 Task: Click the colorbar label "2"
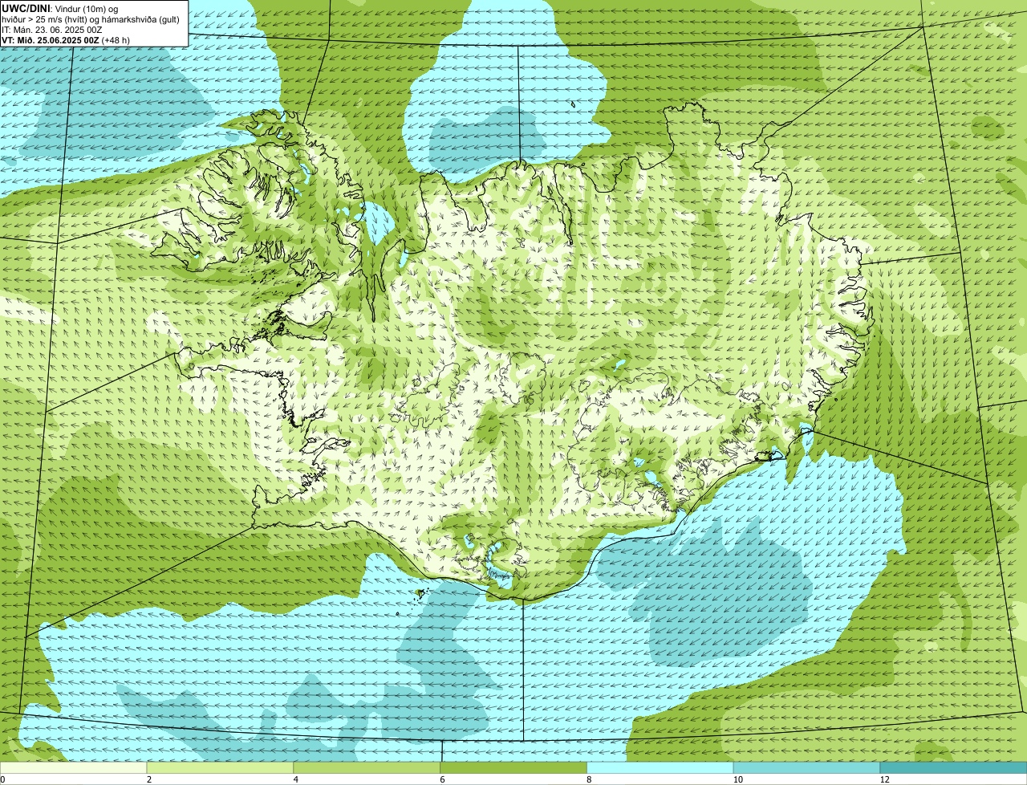pos(149,779)
